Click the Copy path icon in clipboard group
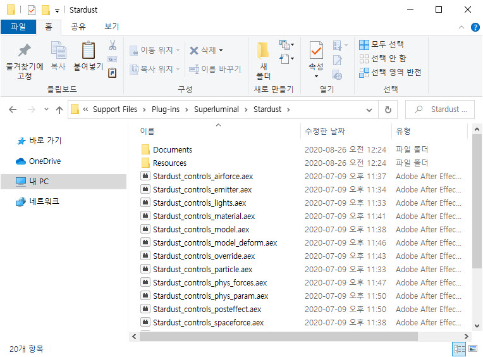Image resolution: width=483 pixels, height=357 pixels. click(112, 59)
